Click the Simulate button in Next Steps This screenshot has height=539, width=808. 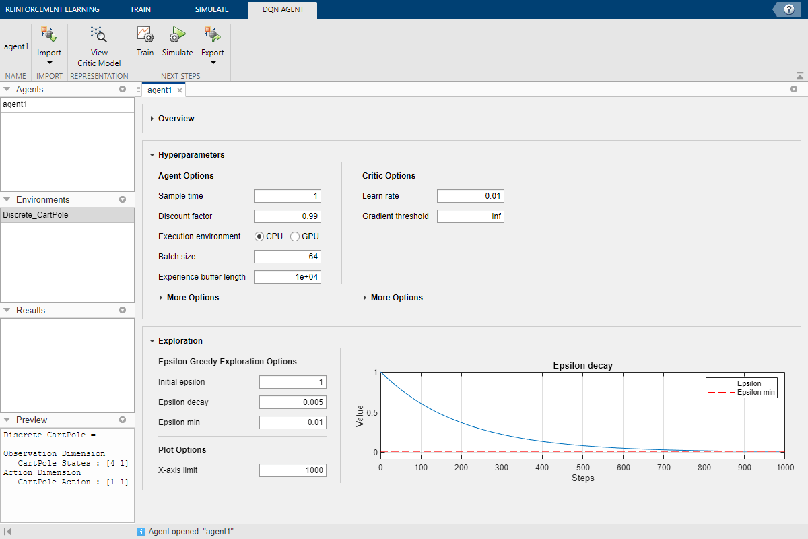[x=177, y=40]
